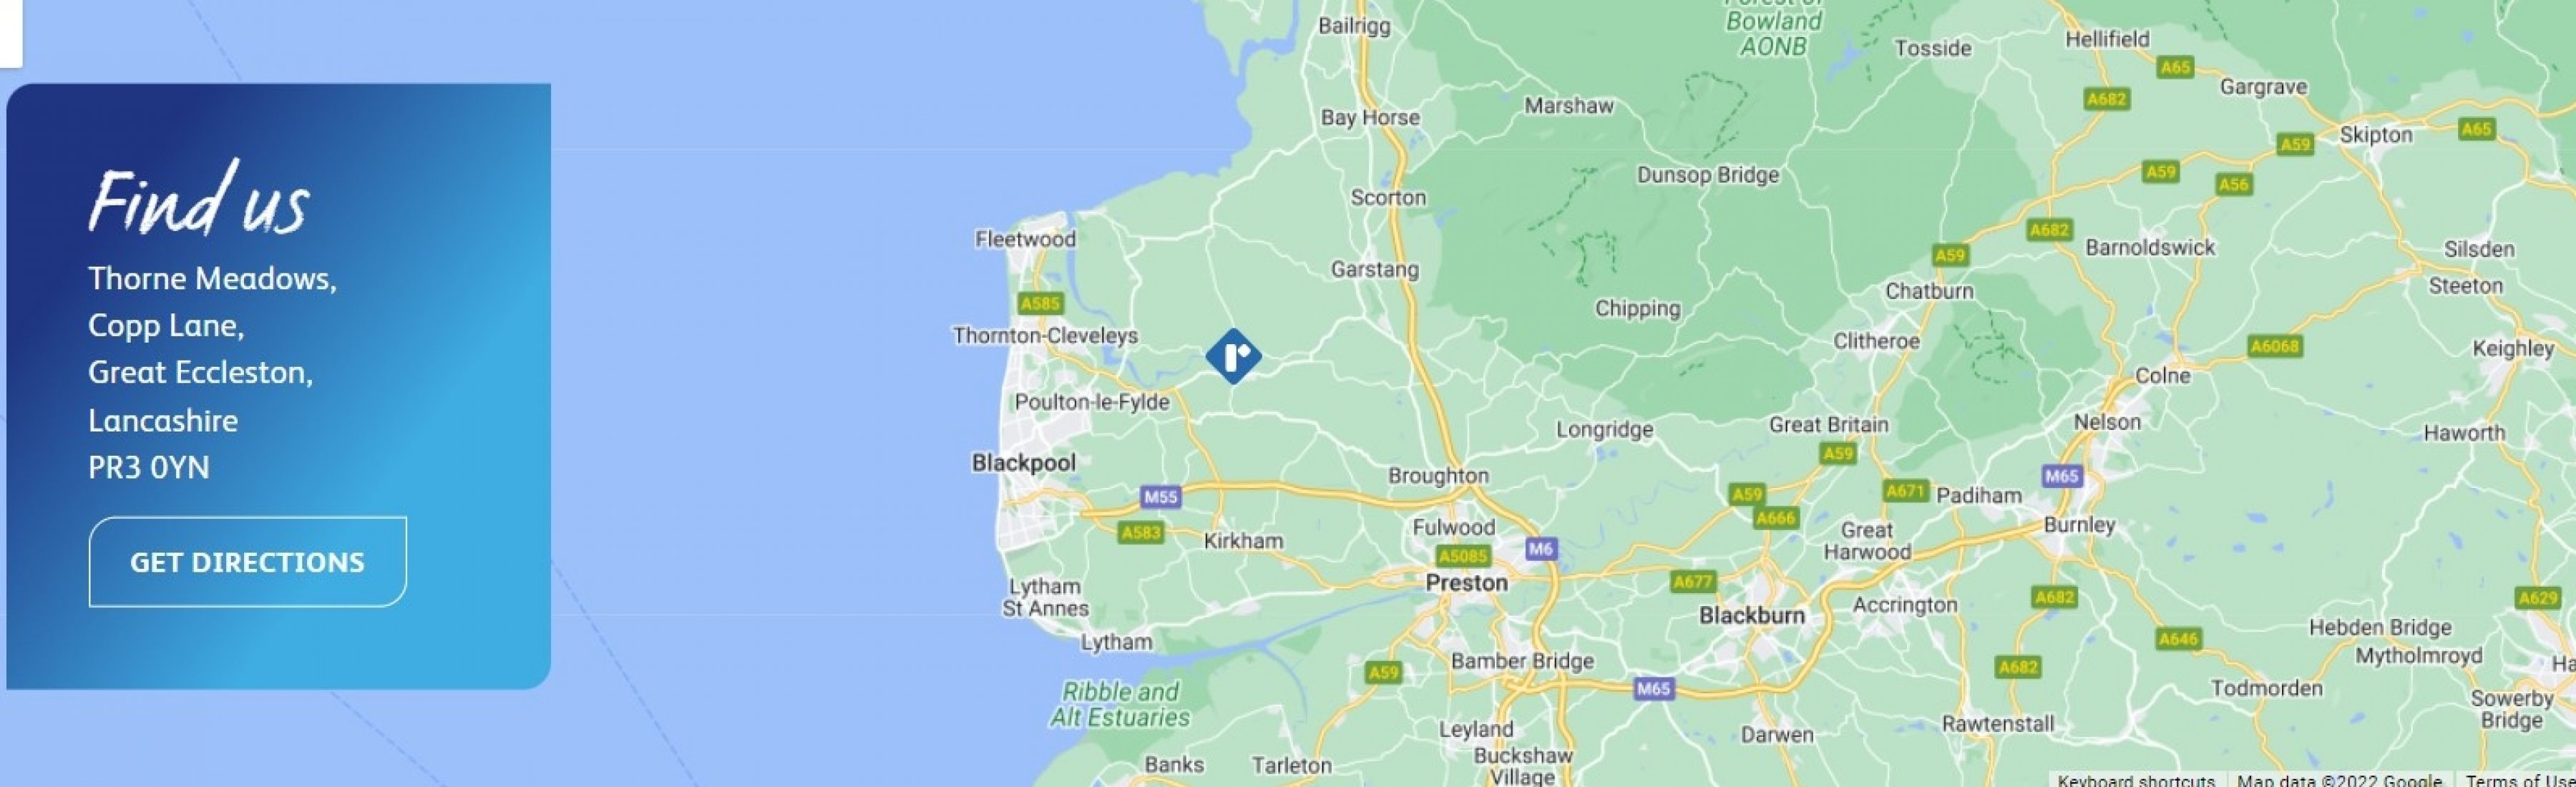Click the Blackpool map label
Screen dimensions: 2576x787
pyautogui.click(x=1024, y=463)
